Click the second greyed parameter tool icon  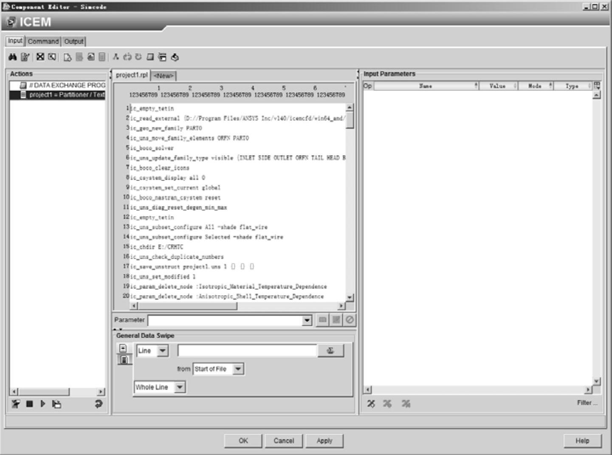tap(387, 404)
